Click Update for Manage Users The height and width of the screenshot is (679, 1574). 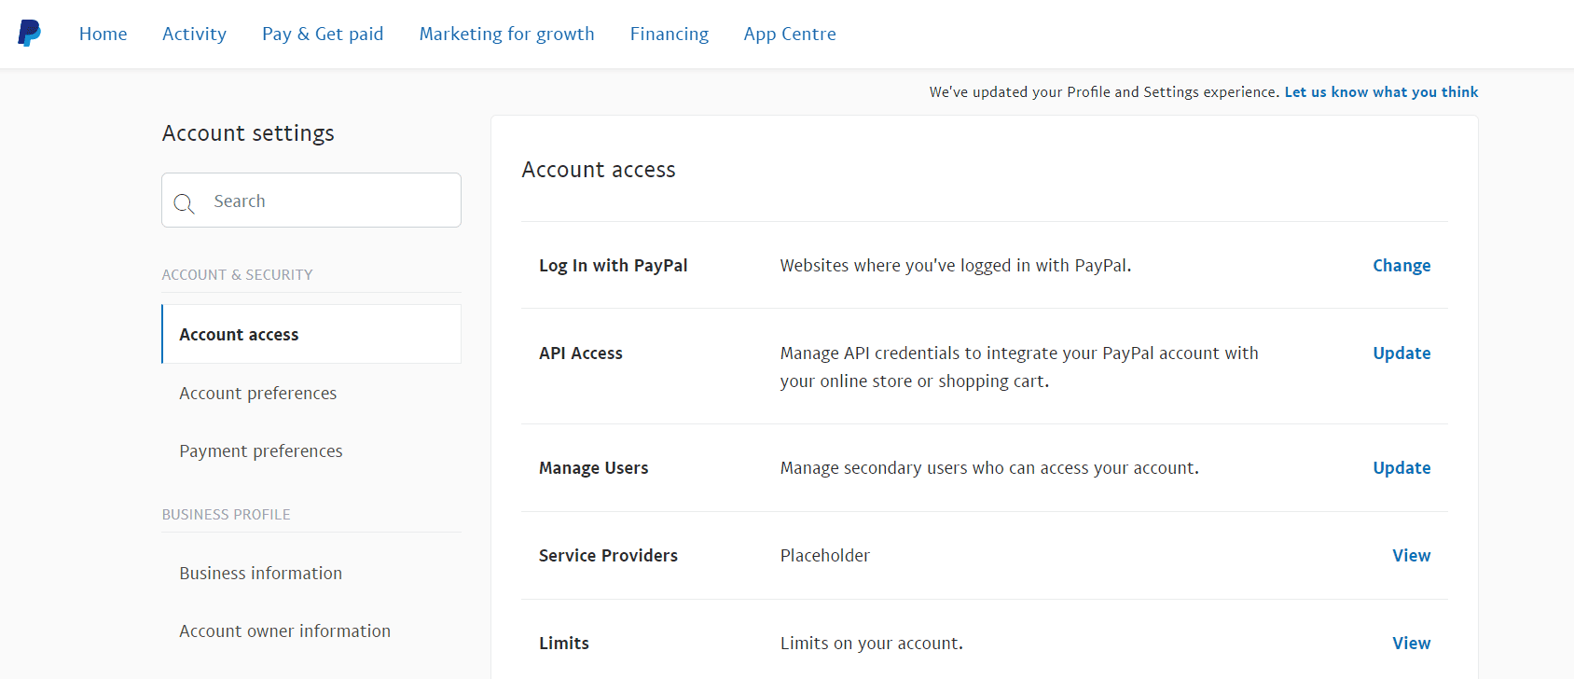click(x=1401, y=467)
